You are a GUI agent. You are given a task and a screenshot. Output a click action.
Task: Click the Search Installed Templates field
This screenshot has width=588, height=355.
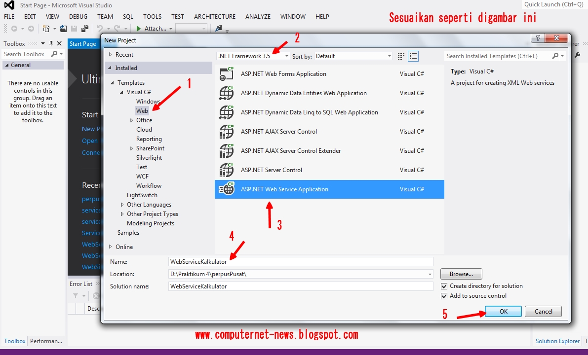[x=498, y=56]
